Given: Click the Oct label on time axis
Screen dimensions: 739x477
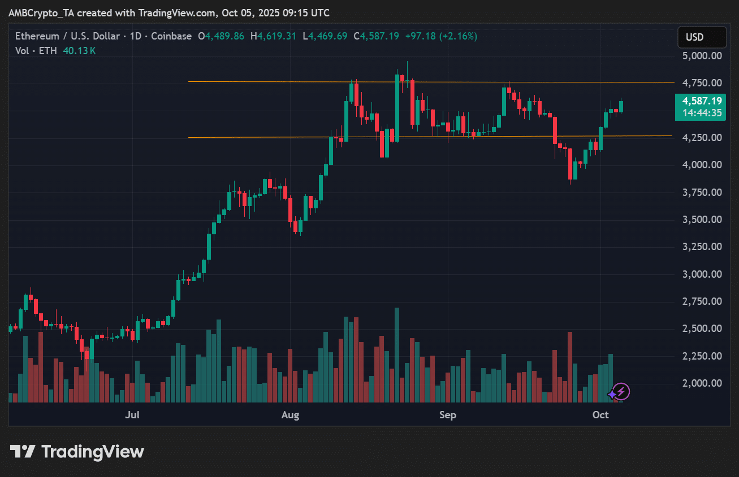Looking at the screenshot, I should coord(600,415).
